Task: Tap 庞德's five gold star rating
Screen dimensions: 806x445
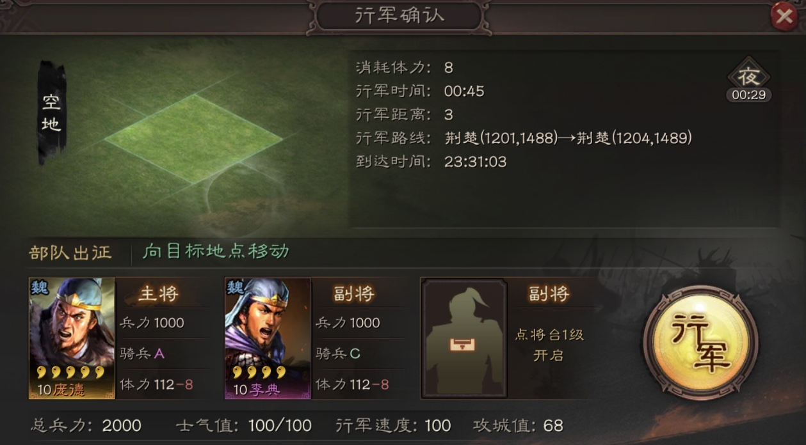Action: click(x=70, y=372)
